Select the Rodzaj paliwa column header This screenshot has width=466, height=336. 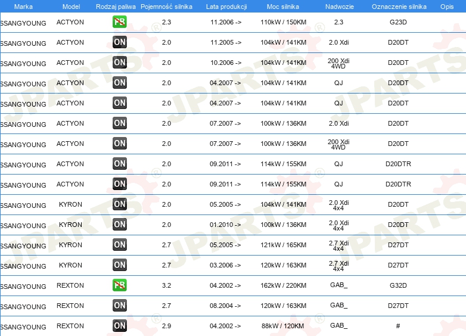(116, 7)
